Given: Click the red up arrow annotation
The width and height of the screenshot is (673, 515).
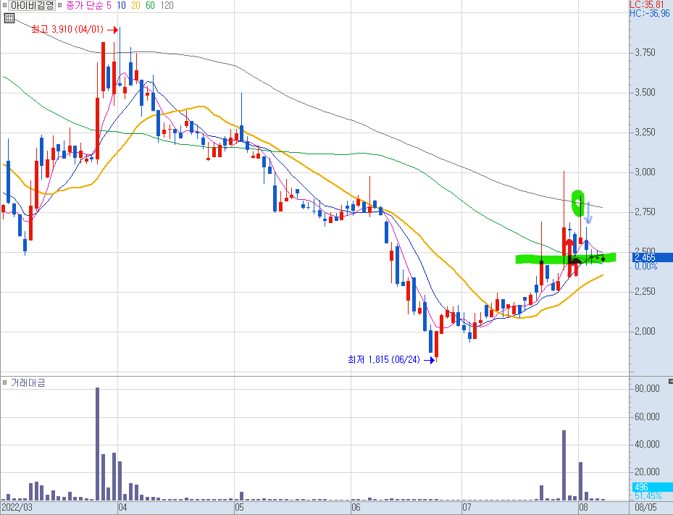Looking at the screenshot, I should tap(569, 258).
